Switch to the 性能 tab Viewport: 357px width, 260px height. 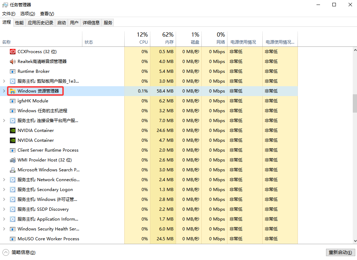(x=19, y=23)
